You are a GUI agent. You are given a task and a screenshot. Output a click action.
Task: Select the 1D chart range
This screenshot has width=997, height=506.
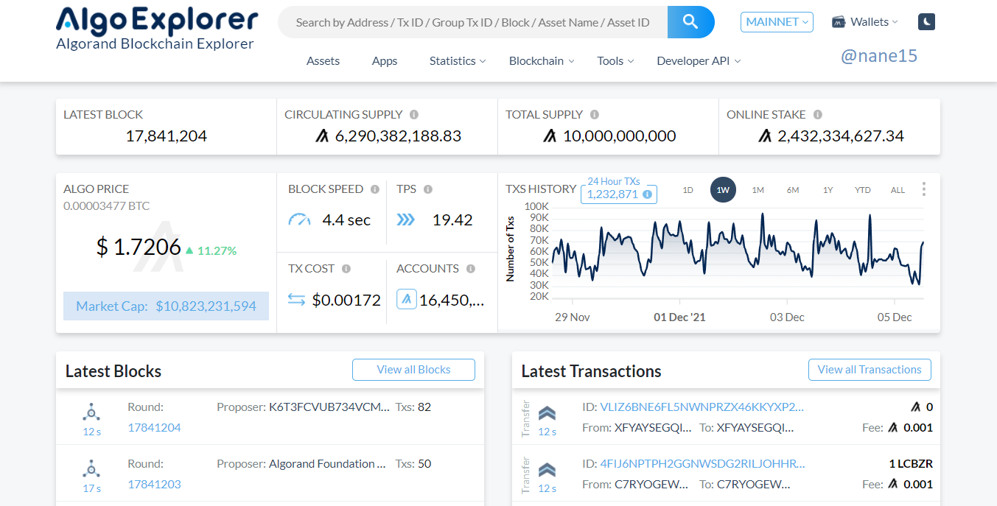(688, 190)
